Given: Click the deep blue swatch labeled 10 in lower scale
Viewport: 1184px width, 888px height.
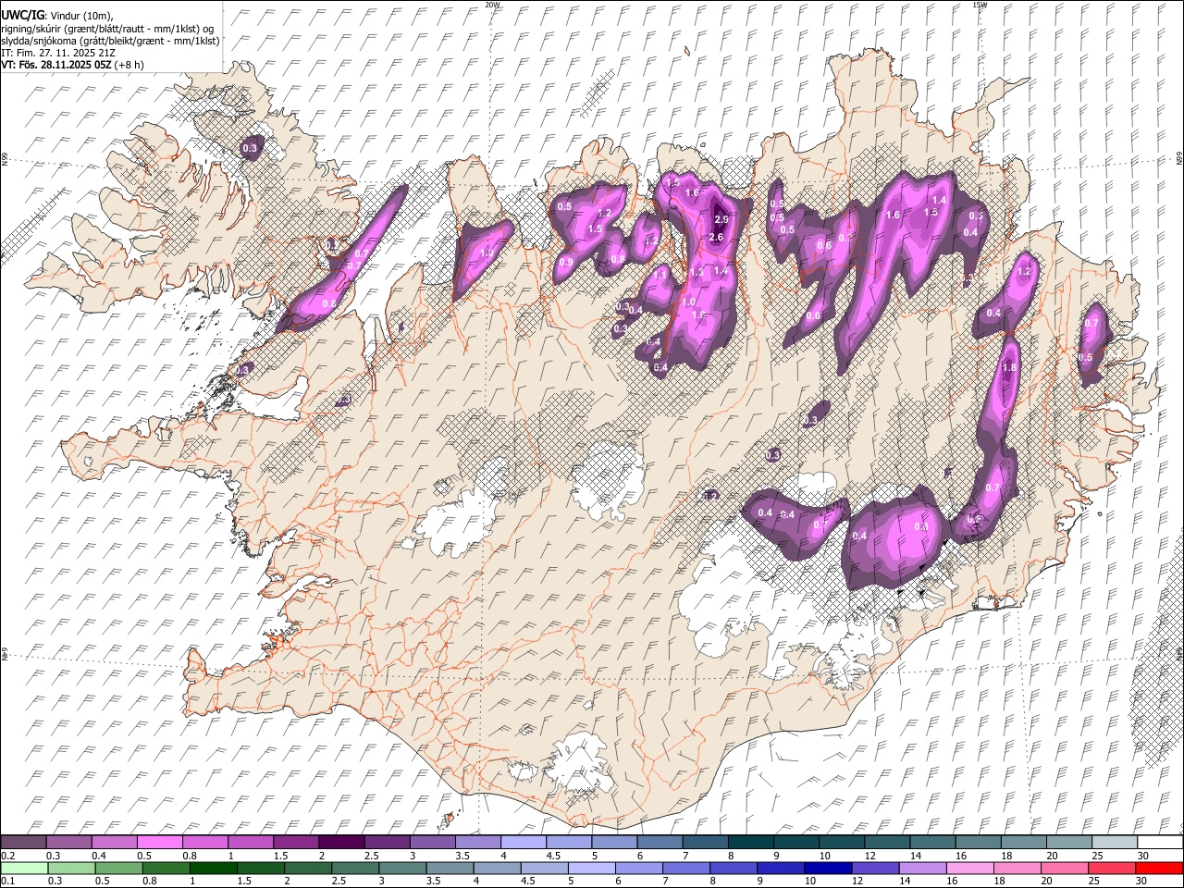Looking at the screenshot, I should 827,868.
